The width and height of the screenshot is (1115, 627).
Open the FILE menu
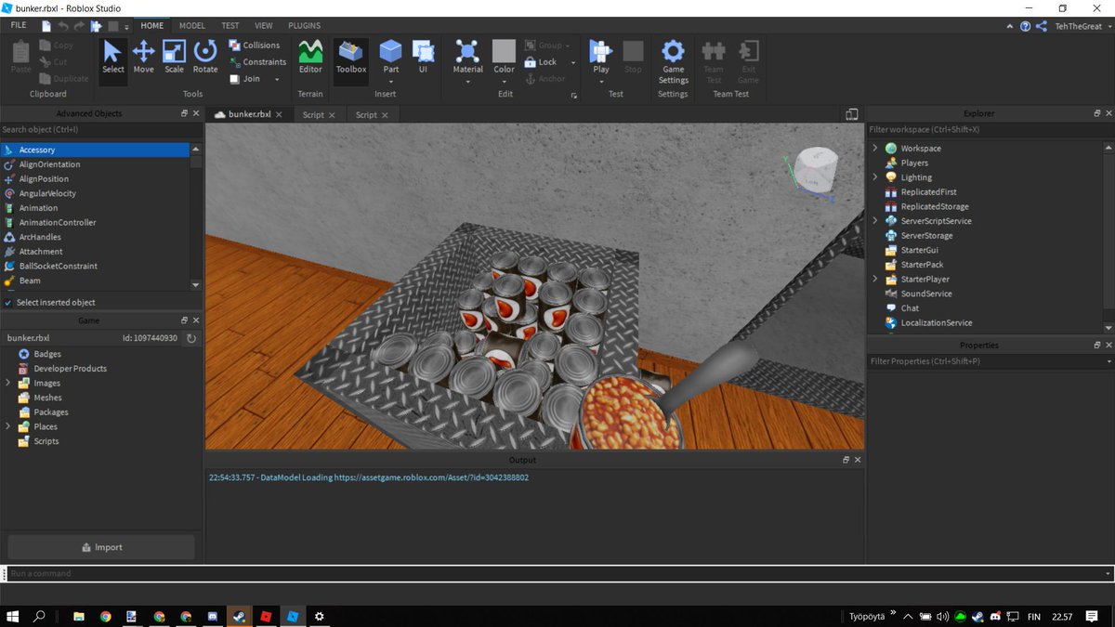[x=19, y=26]
